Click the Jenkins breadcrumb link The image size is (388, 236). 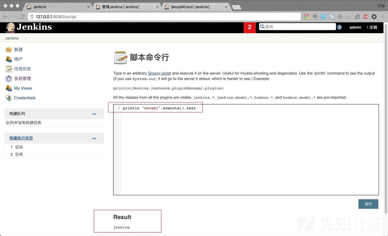[12, 38]
